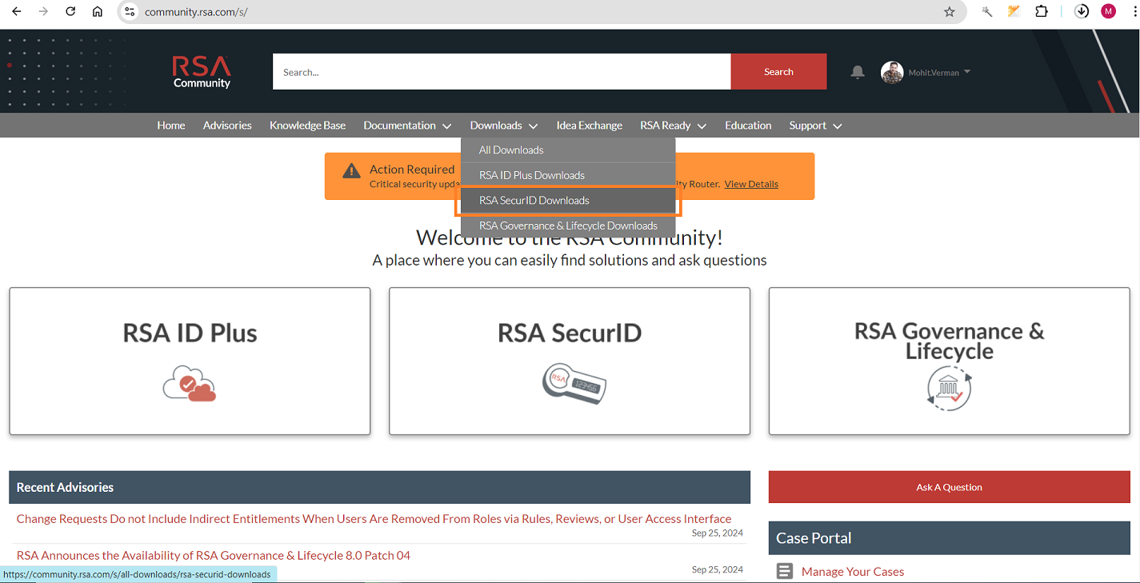The height and width of the screenshot is (583, 1140).
Task: Open the browser extensions puzzle icon
Action: click(x=1042, y=11)
